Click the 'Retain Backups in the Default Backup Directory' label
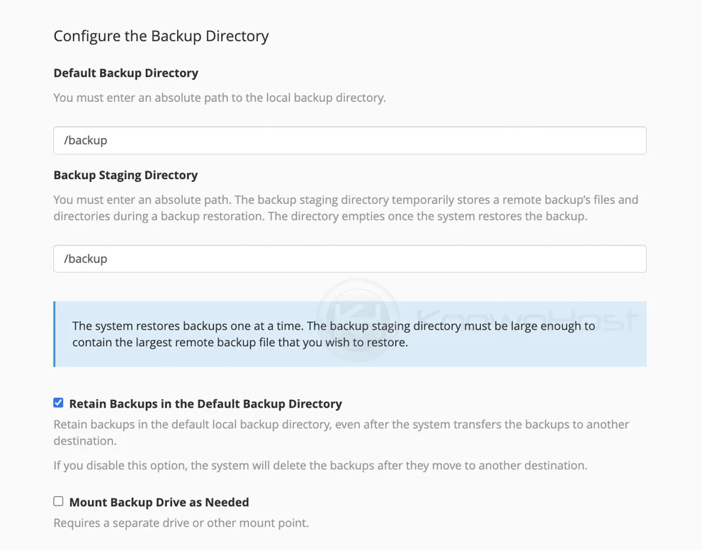The image size is (702, 550). point(205,403)
